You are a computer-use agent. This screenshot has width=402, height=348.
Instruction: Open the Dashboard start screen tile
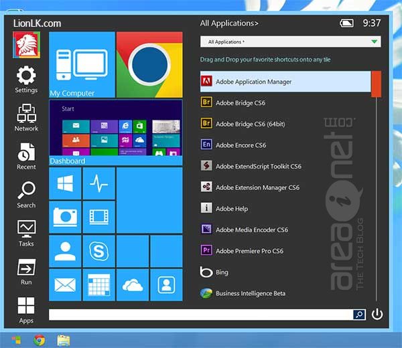coord(116,133)
